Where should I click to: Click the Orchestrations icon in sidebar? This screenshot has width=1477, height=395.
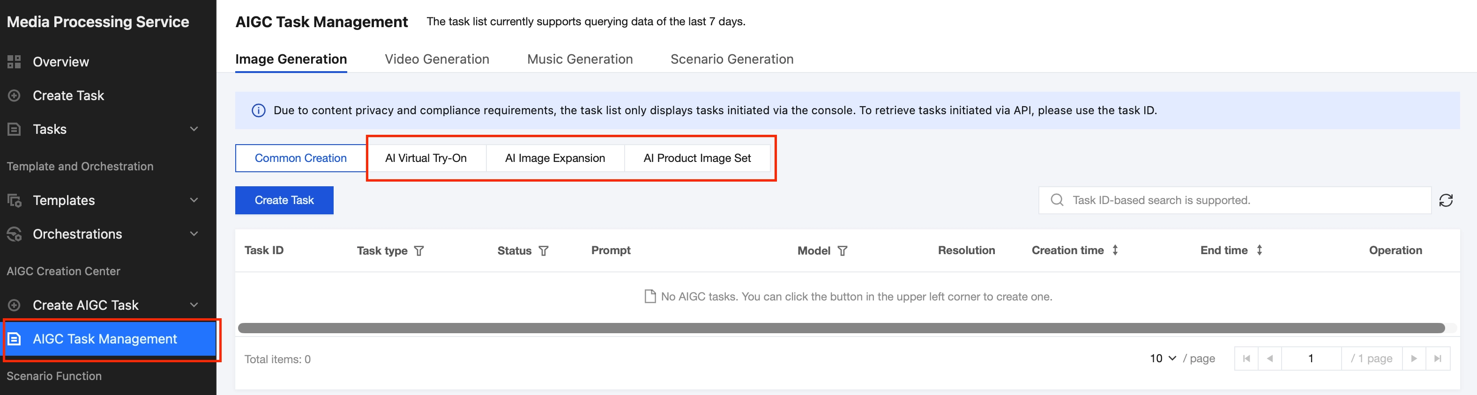pyautogui.click(x=14, y=234)
